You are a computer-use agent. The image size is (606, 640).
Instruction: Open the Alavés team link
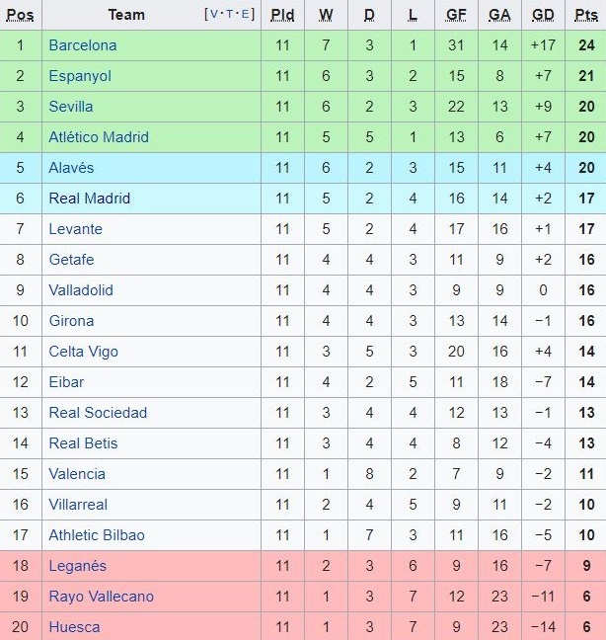pyautogui.click(x=70, y=168)
